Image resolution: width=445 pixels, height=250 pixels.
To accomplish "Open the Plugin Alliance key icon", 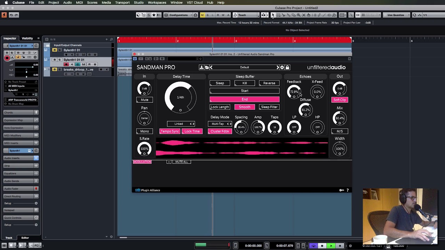I will coord(341,190).
